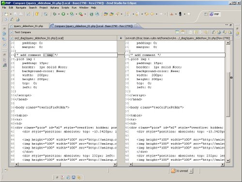Open the Aptana menu

tap(54, 8)
